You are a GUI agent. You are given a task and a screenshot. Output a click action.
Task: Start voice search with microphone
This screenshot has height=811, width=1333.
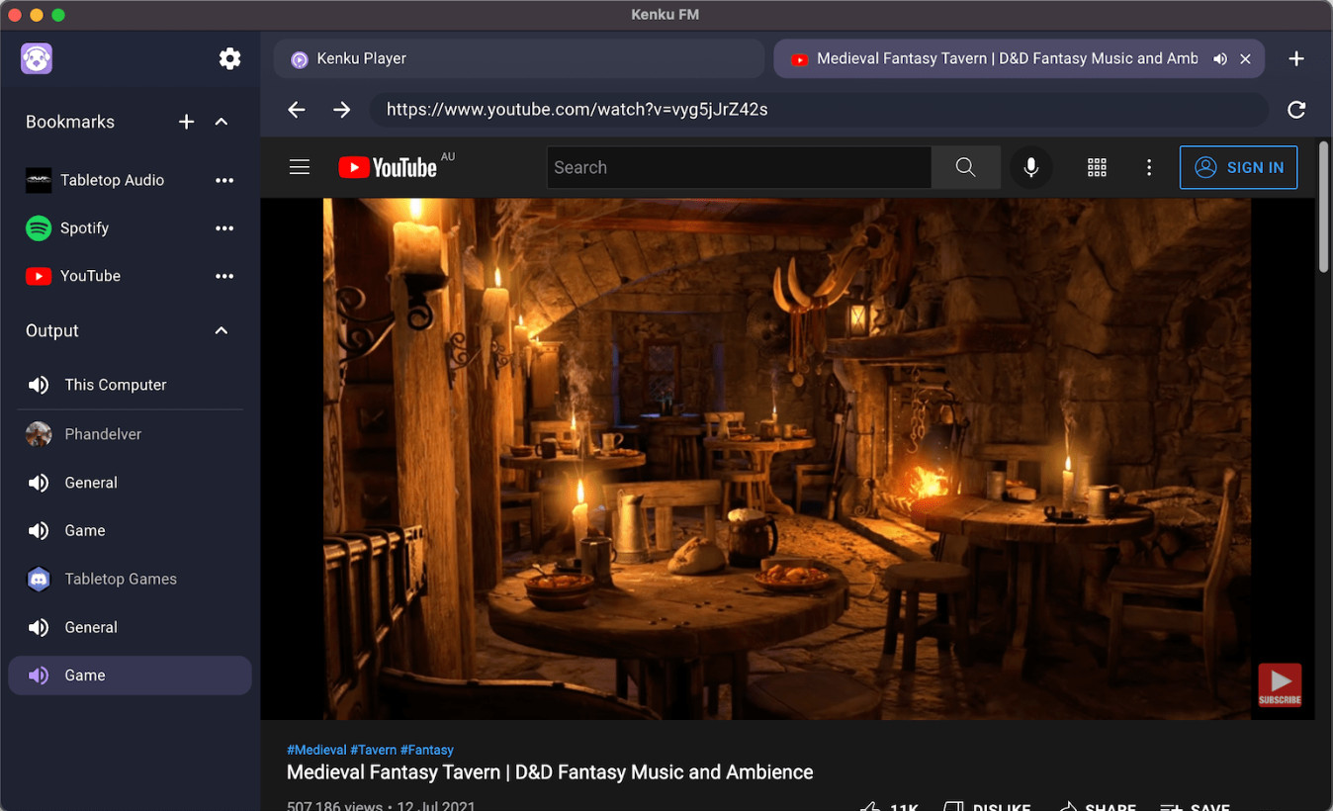coord(1031,167)
